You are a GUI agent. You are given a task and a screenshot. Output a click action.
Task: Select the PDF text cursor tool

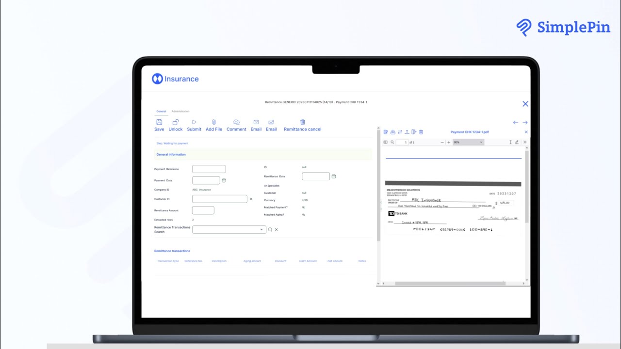coord(510,143)
